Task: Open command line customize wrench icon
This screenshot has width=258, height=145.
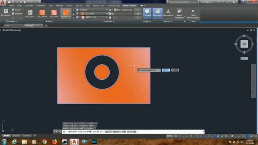Action: pos(60,132)
